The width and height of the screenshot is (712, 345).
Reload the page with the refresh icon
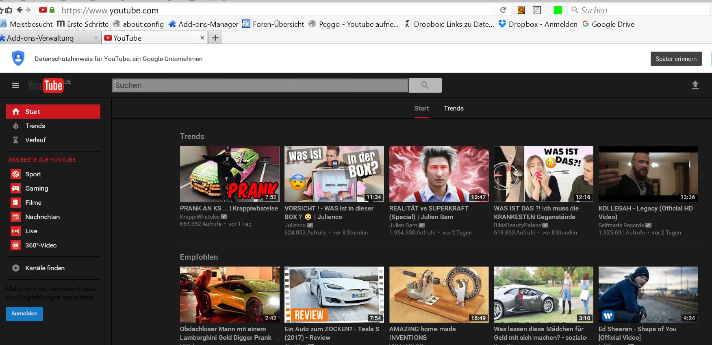point(503,10)
